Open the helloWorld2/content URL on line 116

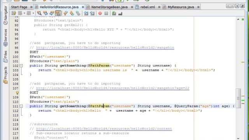coord(104,129)
